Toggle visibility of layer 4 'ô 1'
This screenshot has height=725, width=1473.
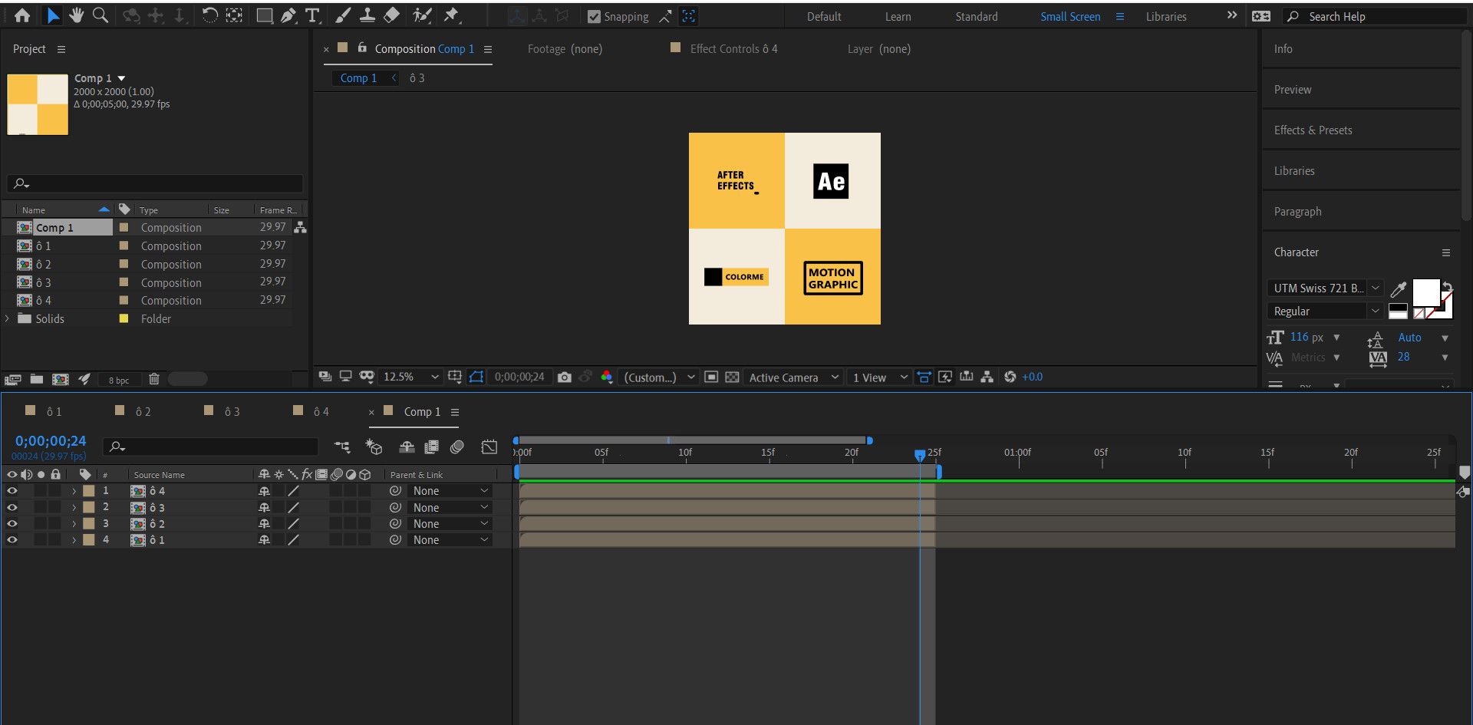pos(12,539)
